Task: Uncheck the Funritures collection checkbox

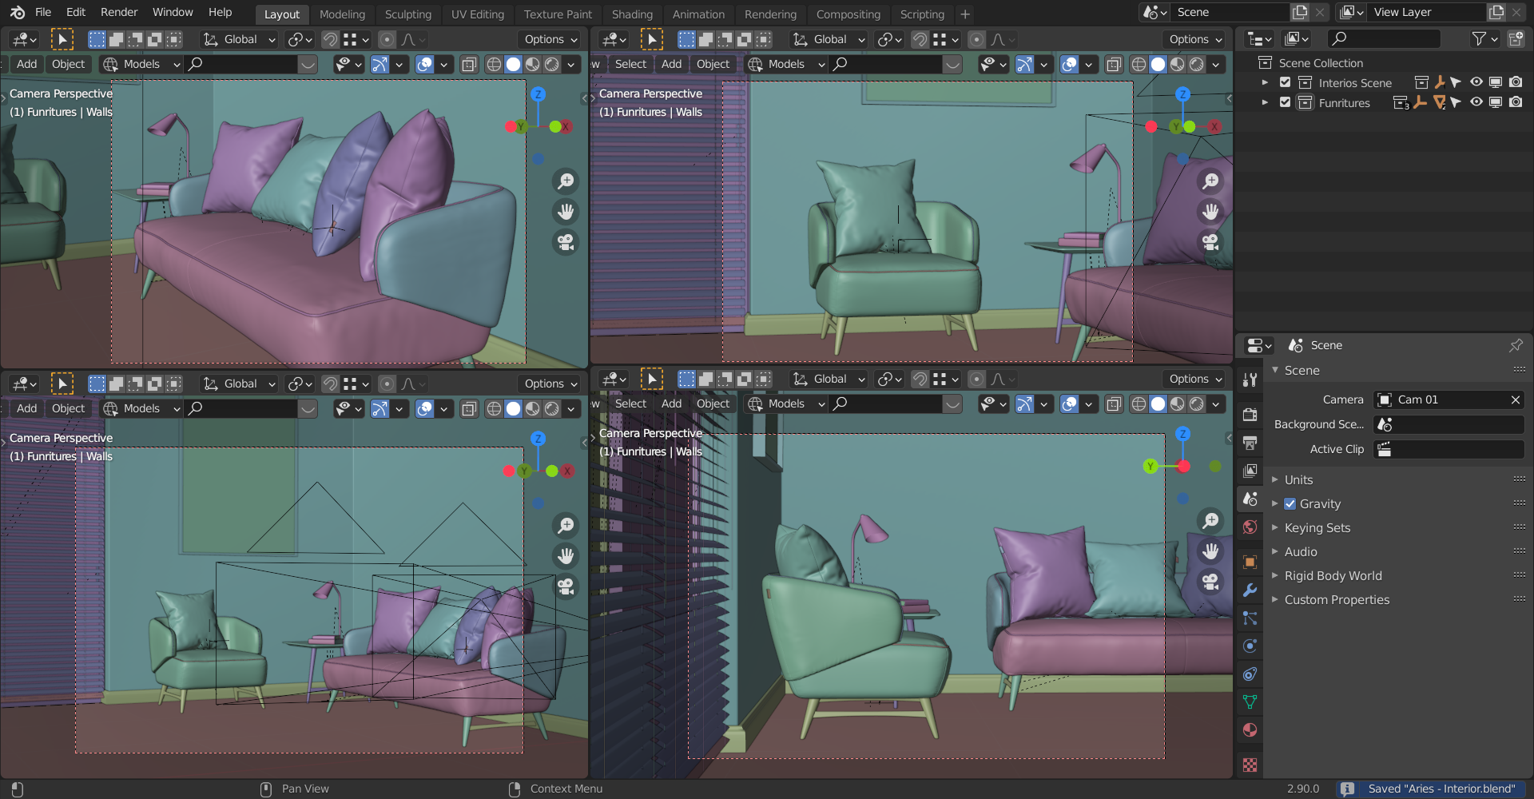Action: pos(1285,102)
